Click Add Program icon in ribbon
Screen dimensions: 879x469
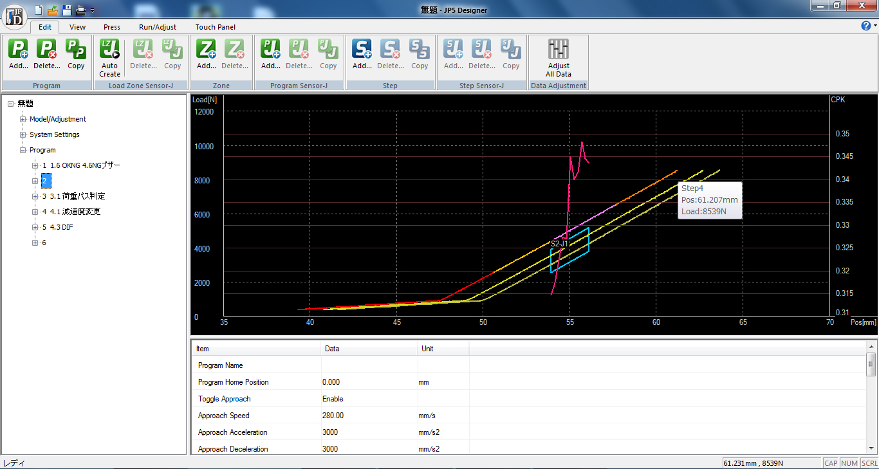click(x=19, y=53)
